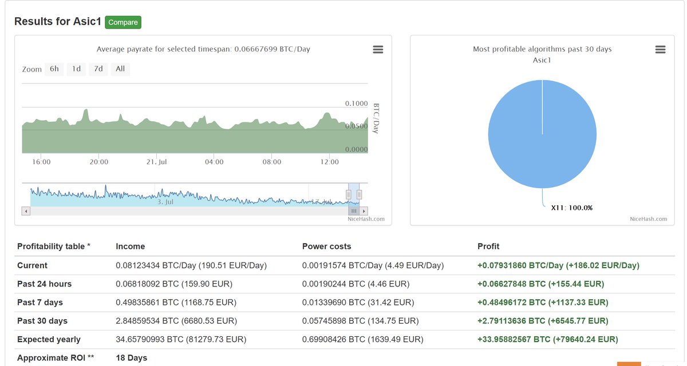687x366 pixels.
Task: Click the 18 Days ROI value
Action: 132,358
